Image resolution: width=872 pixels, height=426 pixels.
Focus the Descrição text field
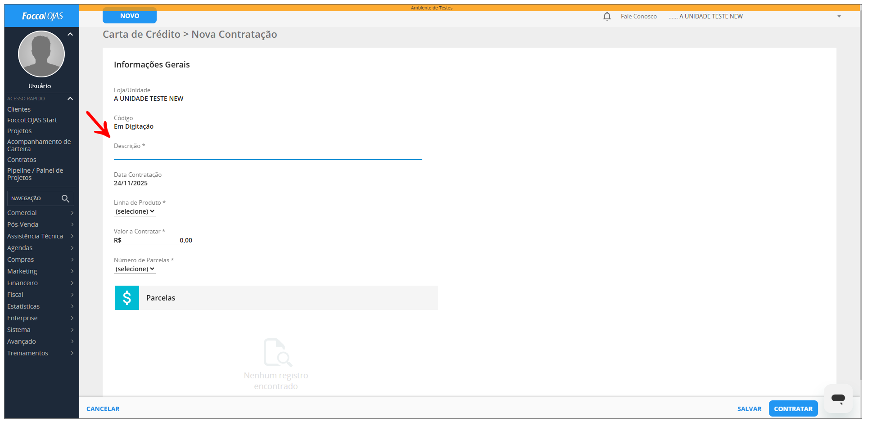(268, 155)
